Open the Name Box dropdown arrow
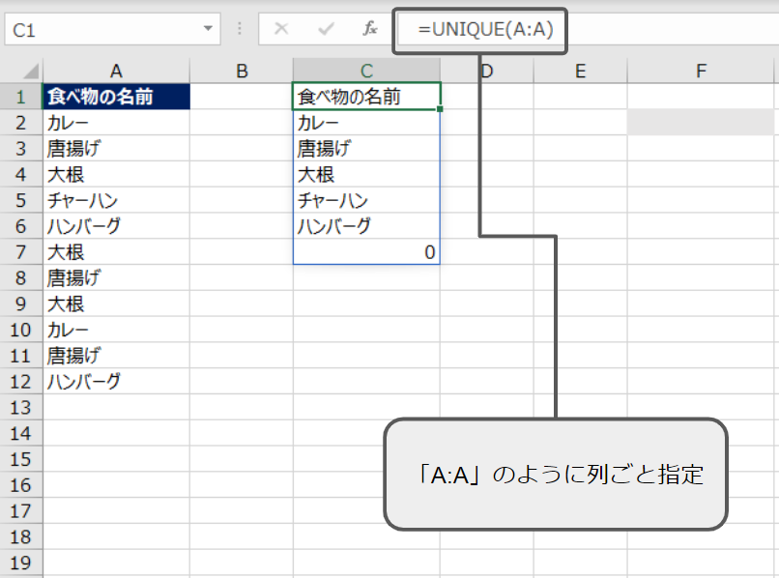Viewport: 779px width, 578px height. point(208,29)
